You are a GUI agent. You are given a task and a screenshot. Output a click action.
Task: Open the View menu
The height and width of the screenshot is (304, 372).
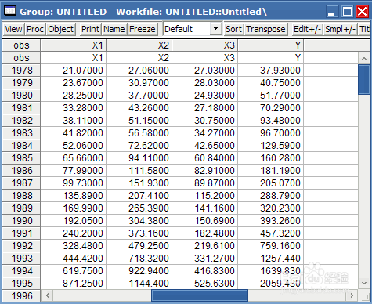(13, 29)
